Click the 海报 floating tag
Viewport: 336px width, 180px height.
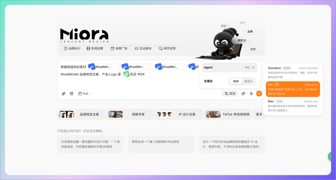point(223,26)
